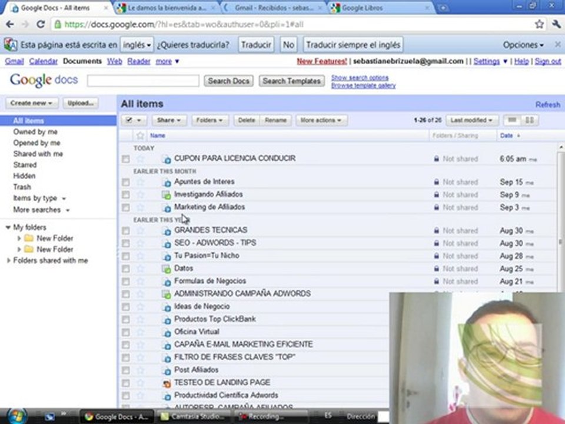The image size is (565, 424).
Task: Click presentation icon of TESTEO DE LANDING PAGE
Action: pos(167,383)
